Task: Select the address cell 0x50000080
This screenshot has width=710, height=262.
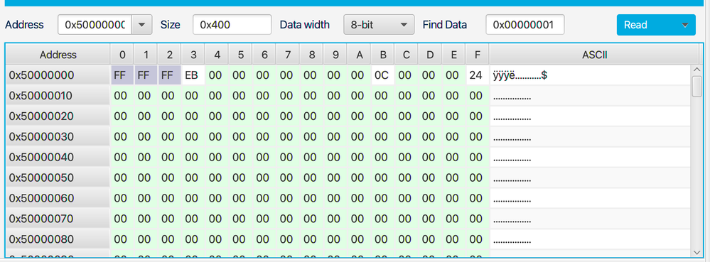Action: 58,239
